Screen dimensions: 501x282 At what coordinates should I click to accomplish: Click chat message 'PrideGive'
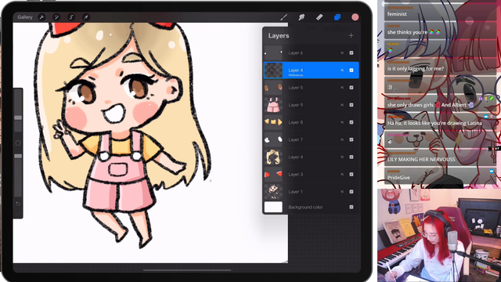tap(398, 178)
